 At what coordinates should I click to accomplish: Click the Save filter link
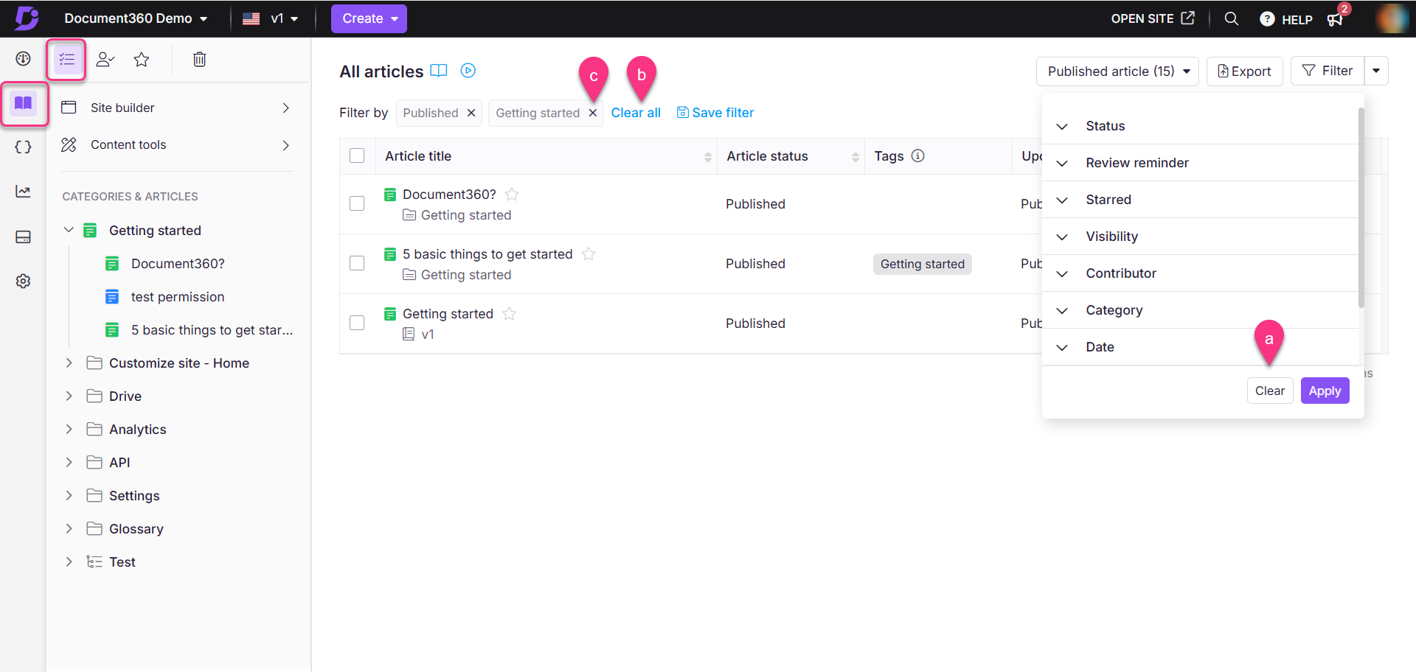pyautogui.click(x=715, y=113)
